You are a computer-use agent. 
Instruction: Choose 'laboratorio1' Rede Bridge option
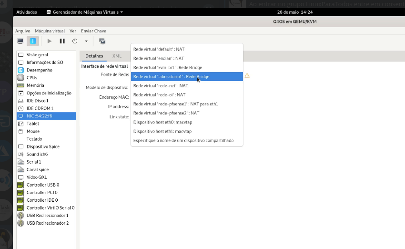pos(187,76)
